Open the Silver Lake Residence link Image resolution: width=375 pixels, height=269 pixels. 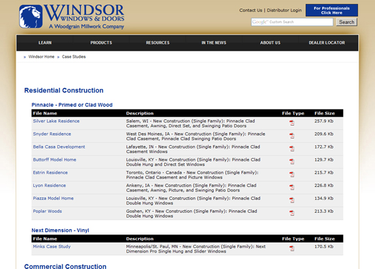click(x=56, y=121)
